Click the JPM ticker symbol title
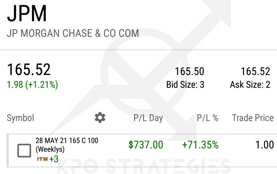Image resolution: width=277 pixels, height=174 pixels. coord(27,14)
